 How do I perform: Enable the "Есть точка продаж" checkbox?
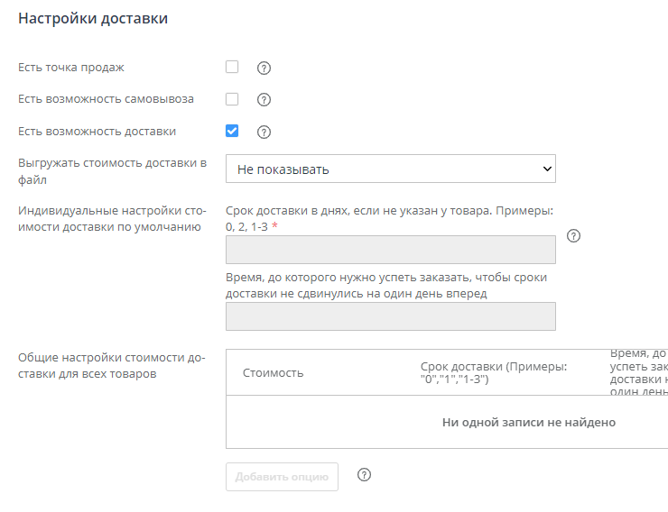(x=232, y=67)
